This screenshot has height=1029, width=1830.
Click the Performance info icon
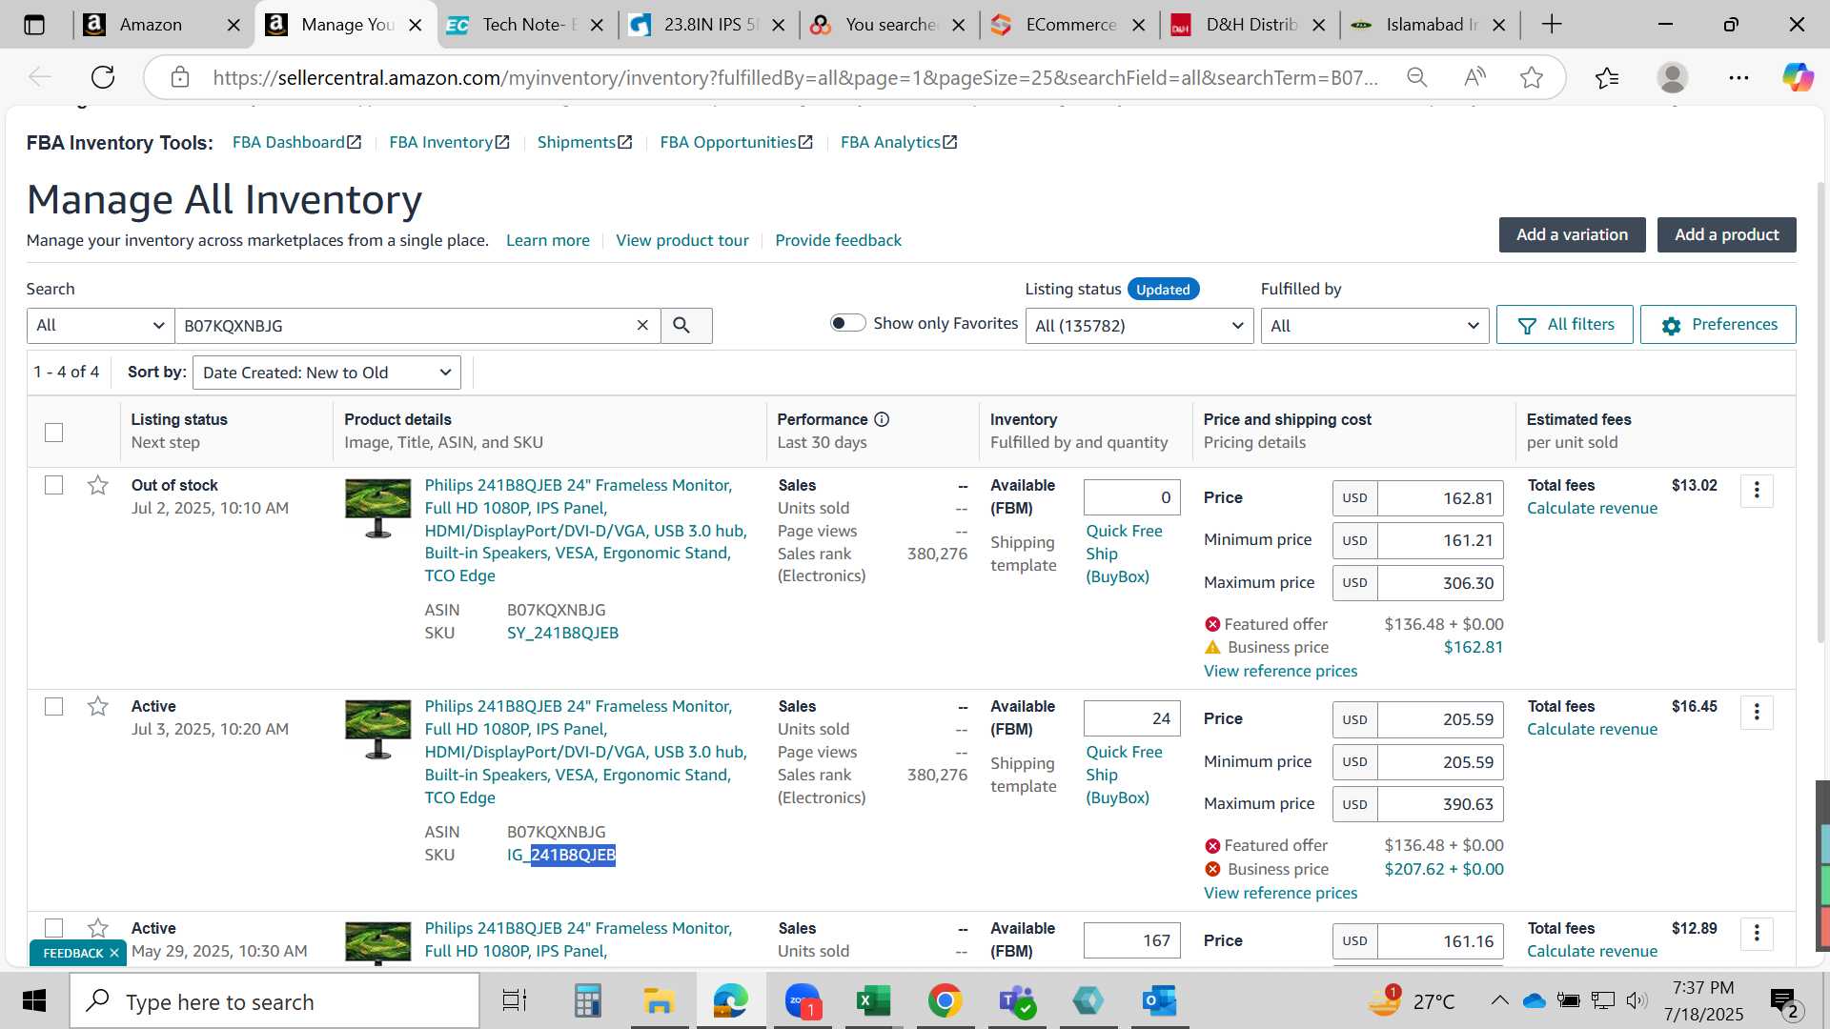click(x=882, y=419)
